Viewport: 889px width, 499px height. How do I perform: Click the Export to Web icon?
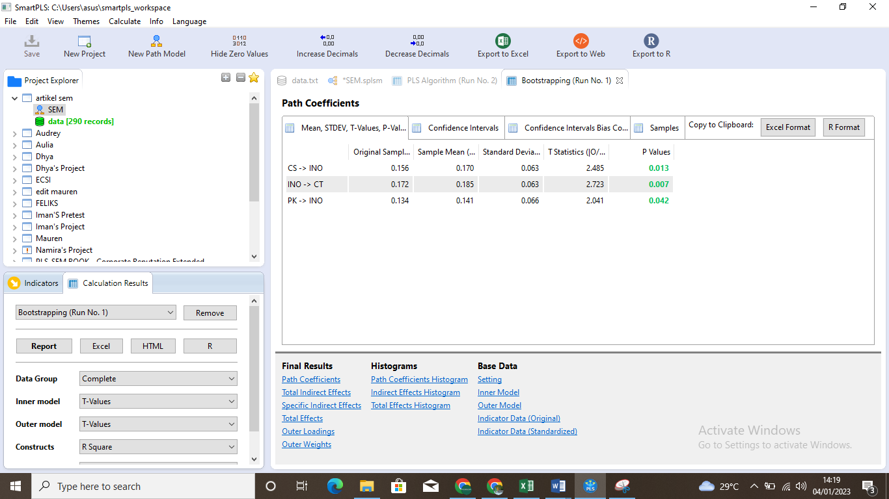(581, 41)
